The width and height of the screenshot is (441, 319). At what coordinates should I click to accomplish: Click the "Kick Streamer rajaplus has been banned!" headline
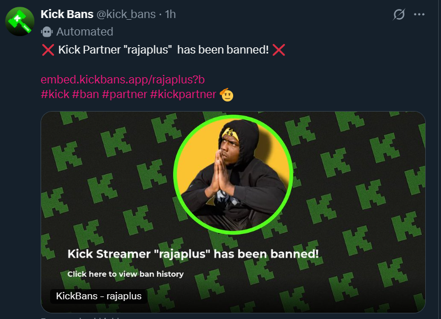[x=193, y=254]
